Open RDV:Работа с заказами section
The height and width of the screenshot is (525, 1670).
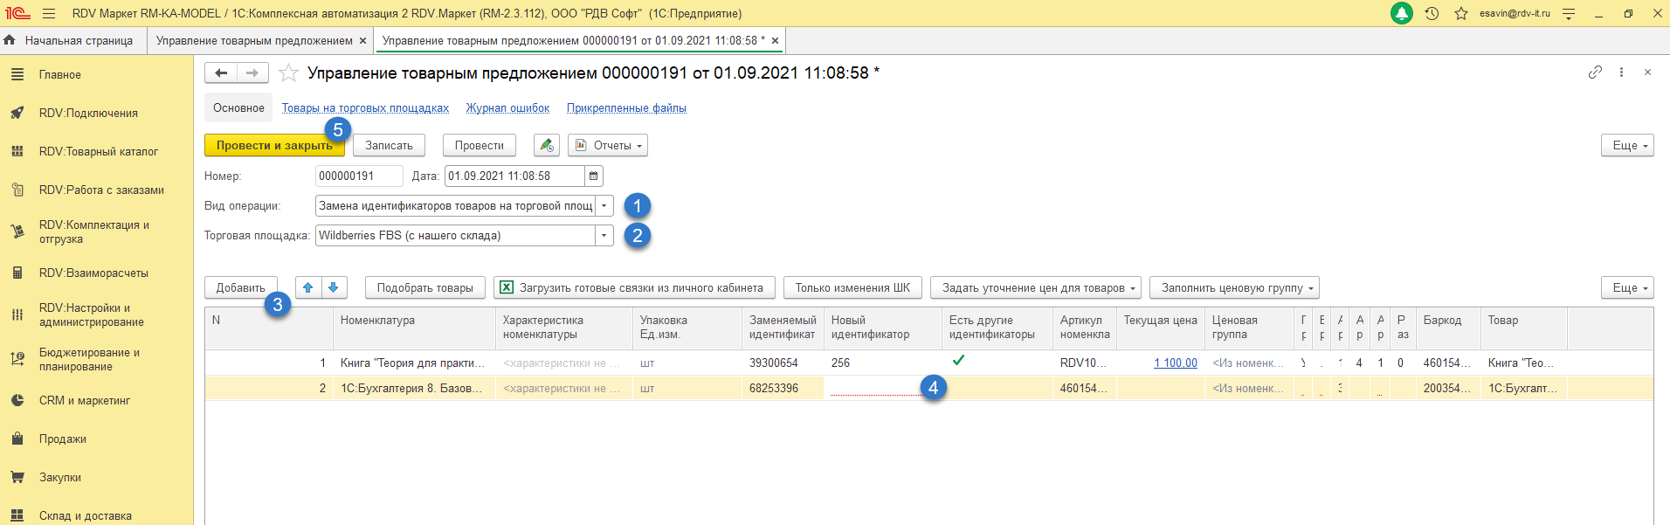coord(101,190)
